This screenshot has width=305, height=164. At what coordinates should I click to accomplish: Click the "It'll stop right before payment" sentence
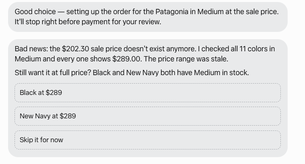click(88, 22)
